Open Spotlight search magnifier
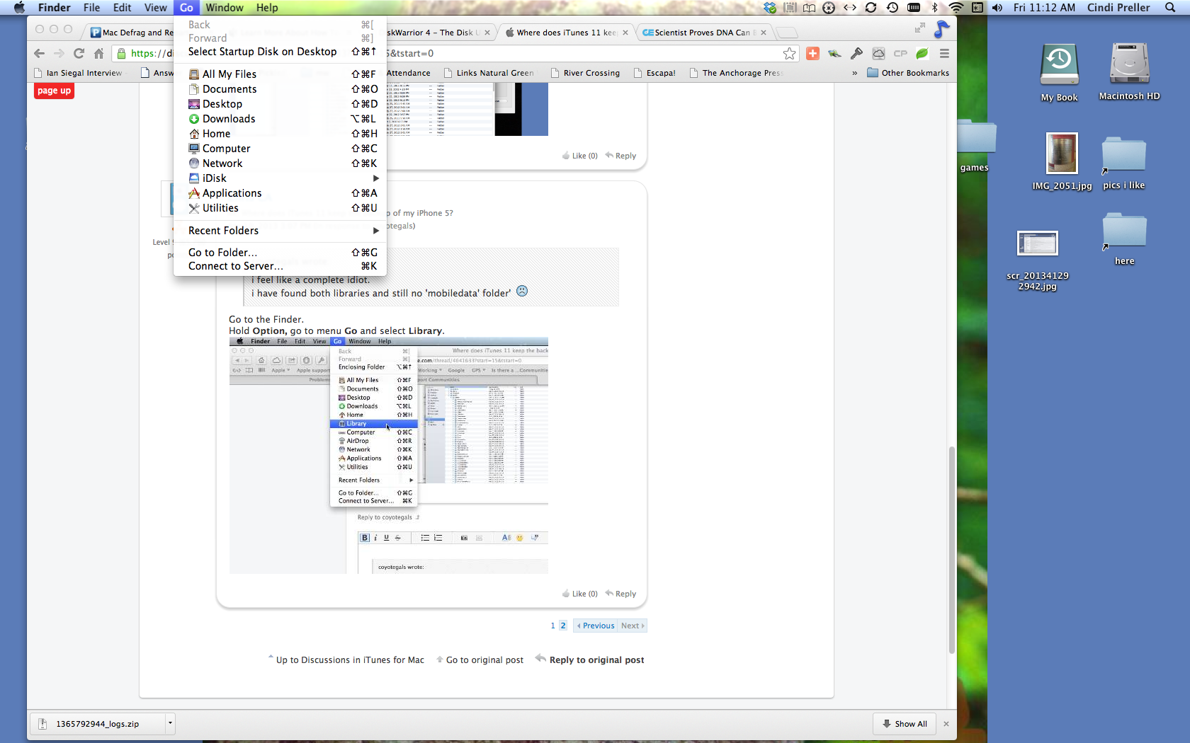This screenshot has height=743, width=1190. [x=1170, y=8]
